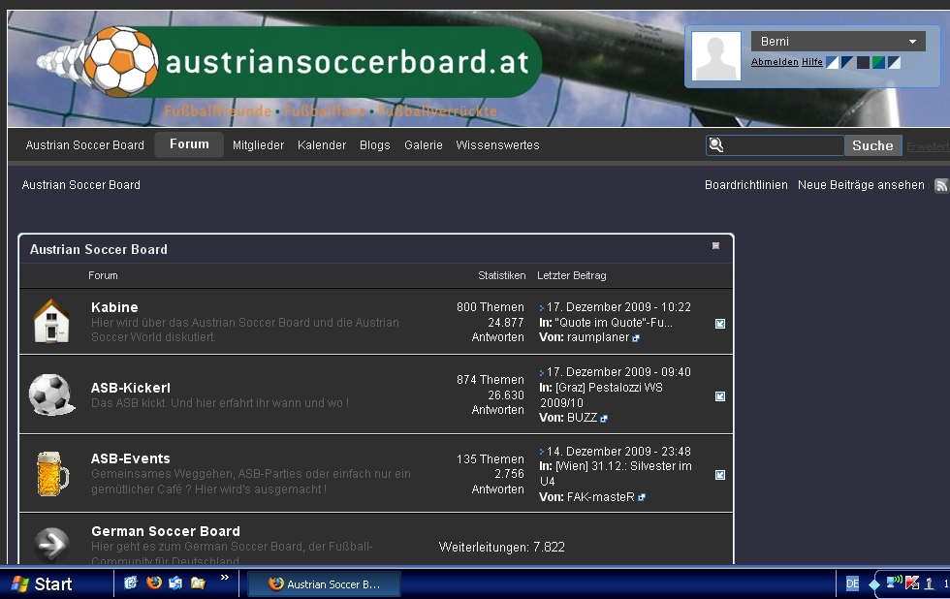Mark the Kabine forum as read

click(x=719, y=324)
